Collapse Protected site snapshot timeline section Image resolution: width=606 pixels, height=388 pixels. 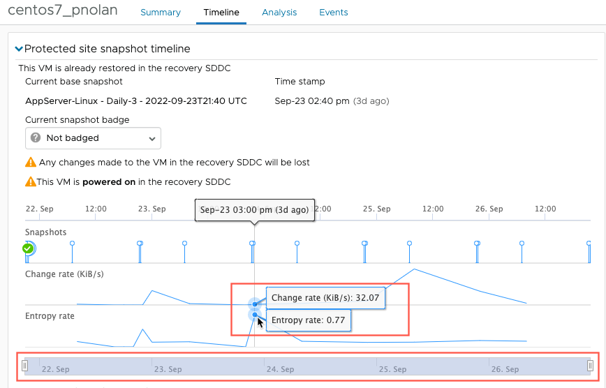click(x=19, y=49)
